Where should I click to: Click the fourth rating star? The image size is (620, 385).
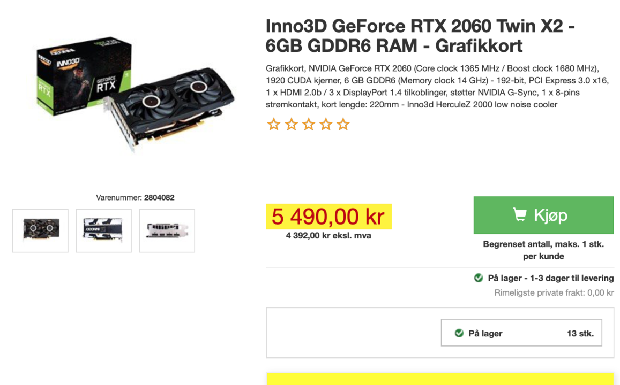coord(326,125)
